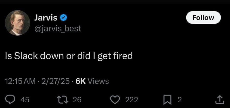The width and height of the screenshot is (230, 108).
Task: Click the bookmark count of 2
Action: click(180, 100)
